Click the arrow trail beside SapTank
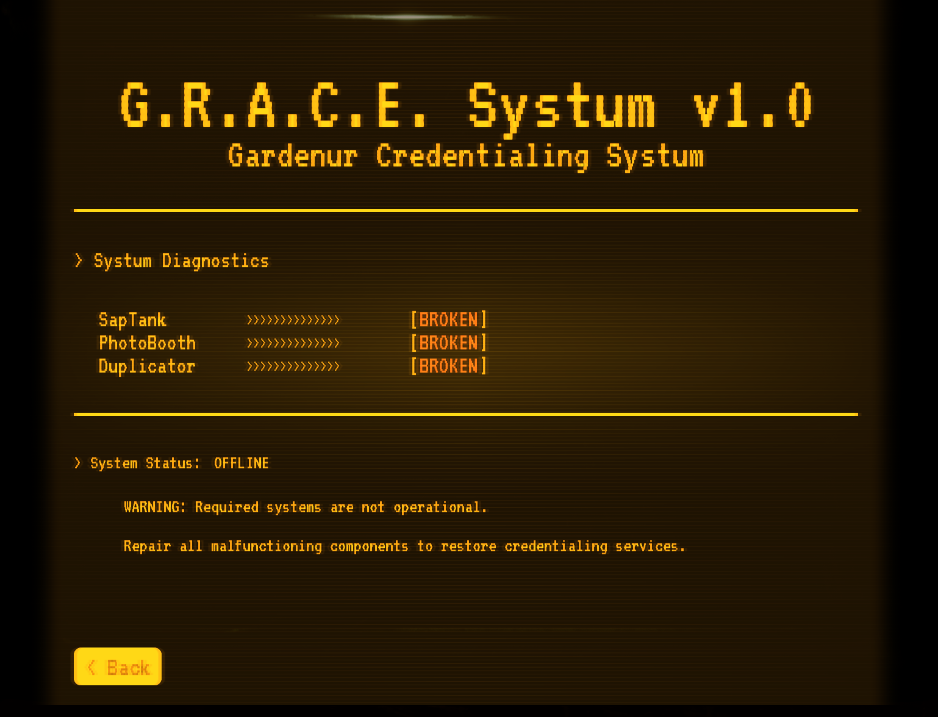Viewport: 938px width, 717px height. click(x=293, y=320)
